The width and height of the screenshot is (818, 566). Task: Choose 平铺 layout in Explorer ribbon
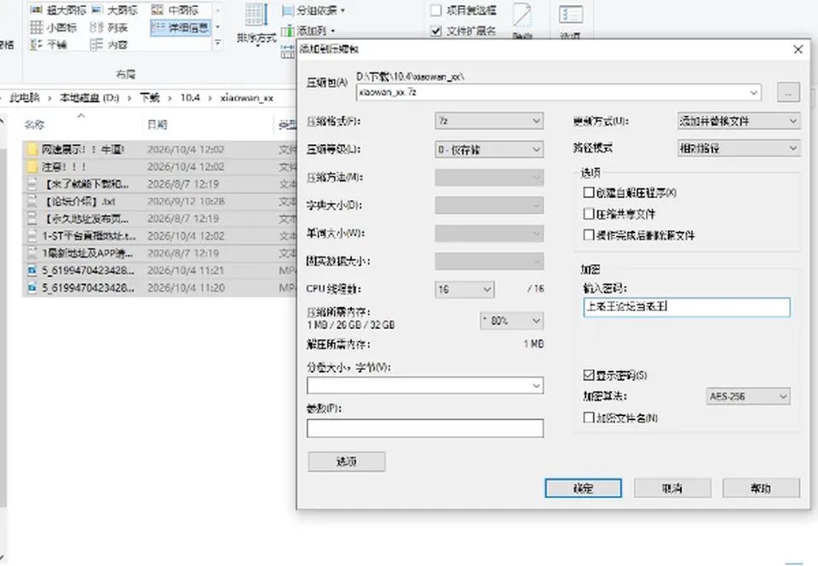49,44
